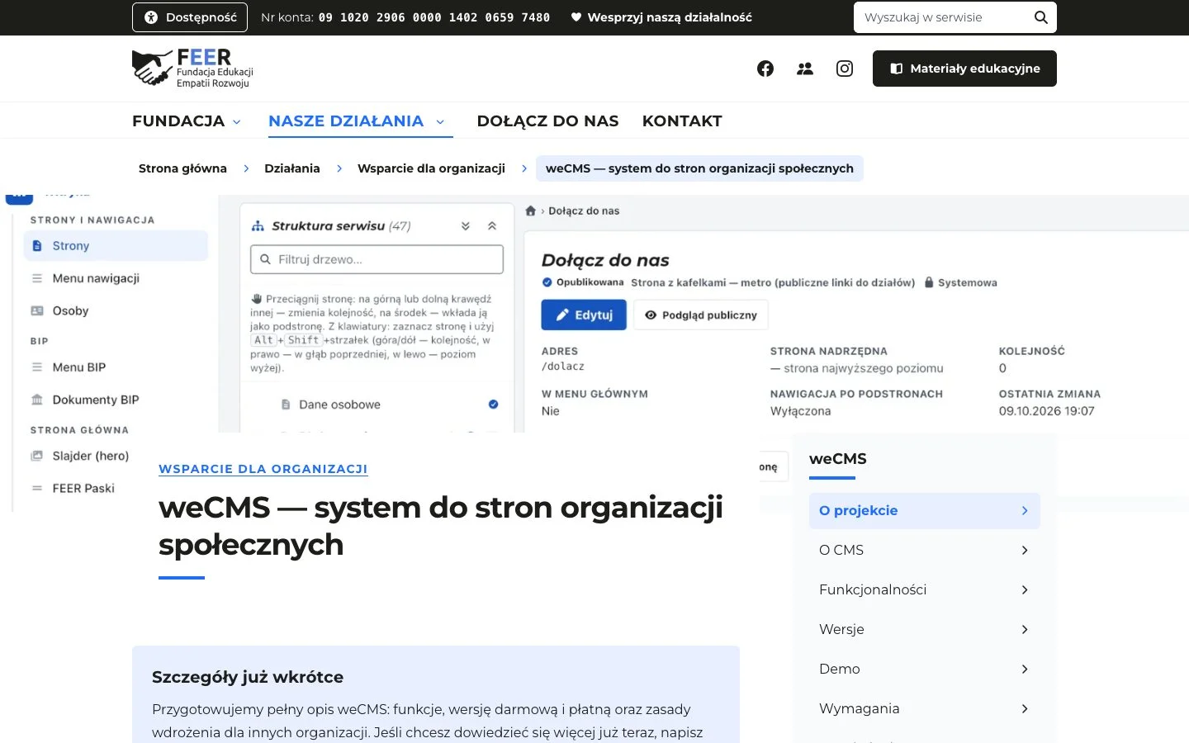The height and width of the screenshot is (743, 1189).
Task: Click the accessibility figure icon in Dostępność
Action: (x=151, y=17)
